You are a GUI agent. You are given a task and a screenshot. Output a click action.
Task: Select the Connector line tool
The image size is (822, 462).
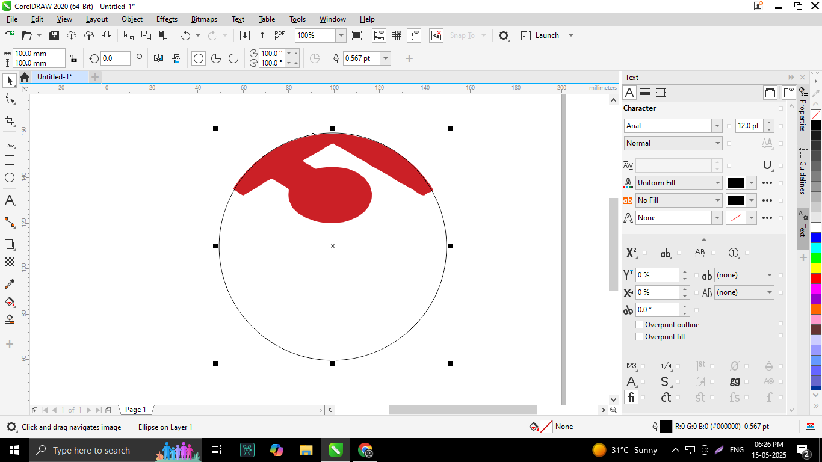point(10,223)
